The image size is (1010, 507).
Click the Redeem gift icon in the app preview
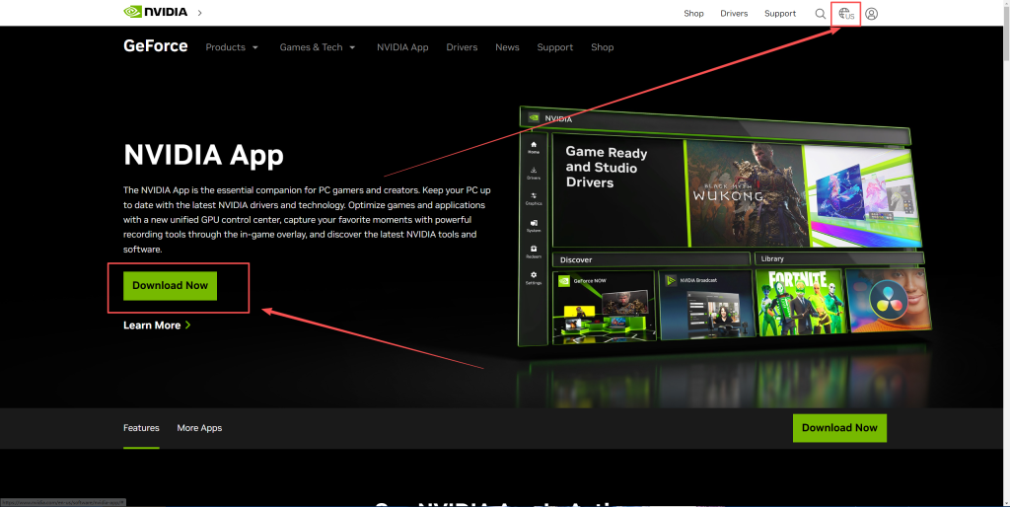click(534, 252)
